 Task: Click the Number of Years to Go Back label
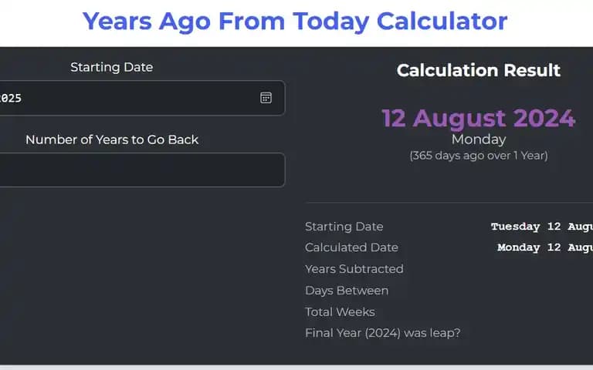pos(112,140)
